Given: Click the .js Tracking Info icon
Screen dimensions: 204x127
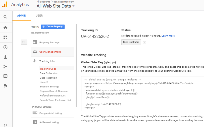Looking at the screenshot, I should [35, 61].
